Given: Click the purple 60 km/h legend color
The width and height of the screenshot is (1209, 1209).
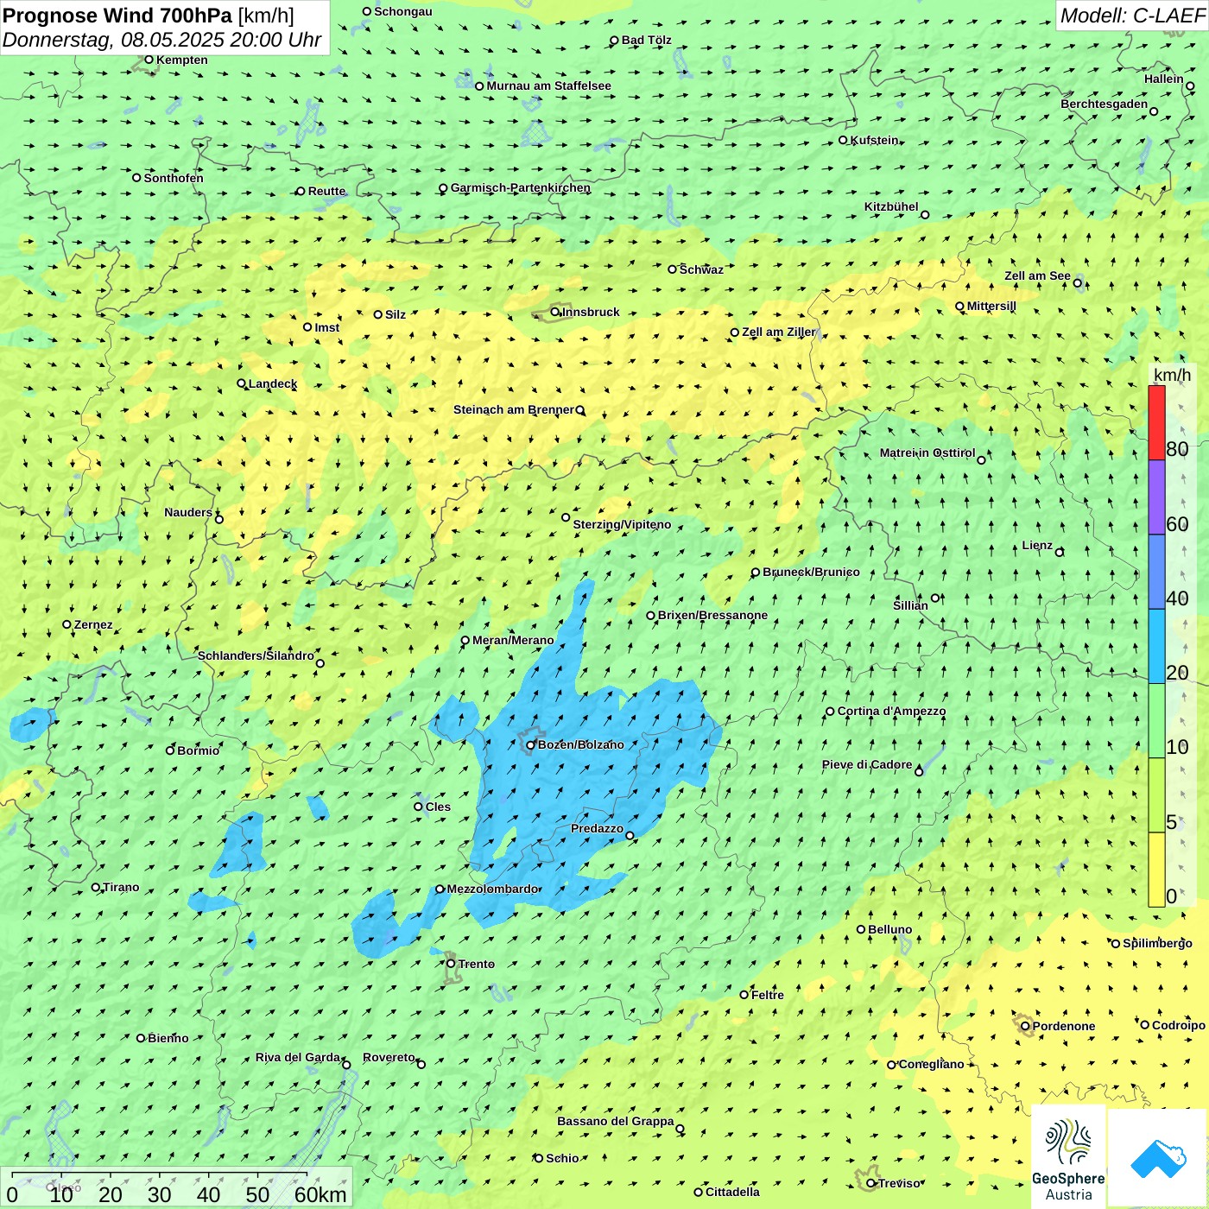Looking at the screenshot, I should (x=1156, y=497).
